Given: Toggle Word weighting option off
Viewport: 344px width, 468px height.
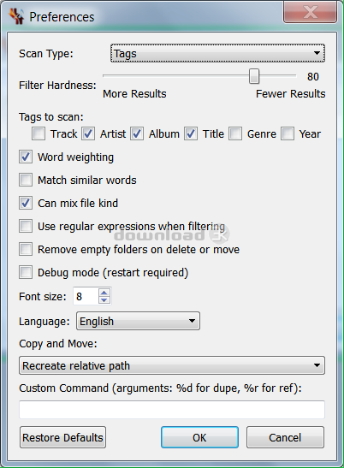Looking at the screenshot, I should (26, 157).
